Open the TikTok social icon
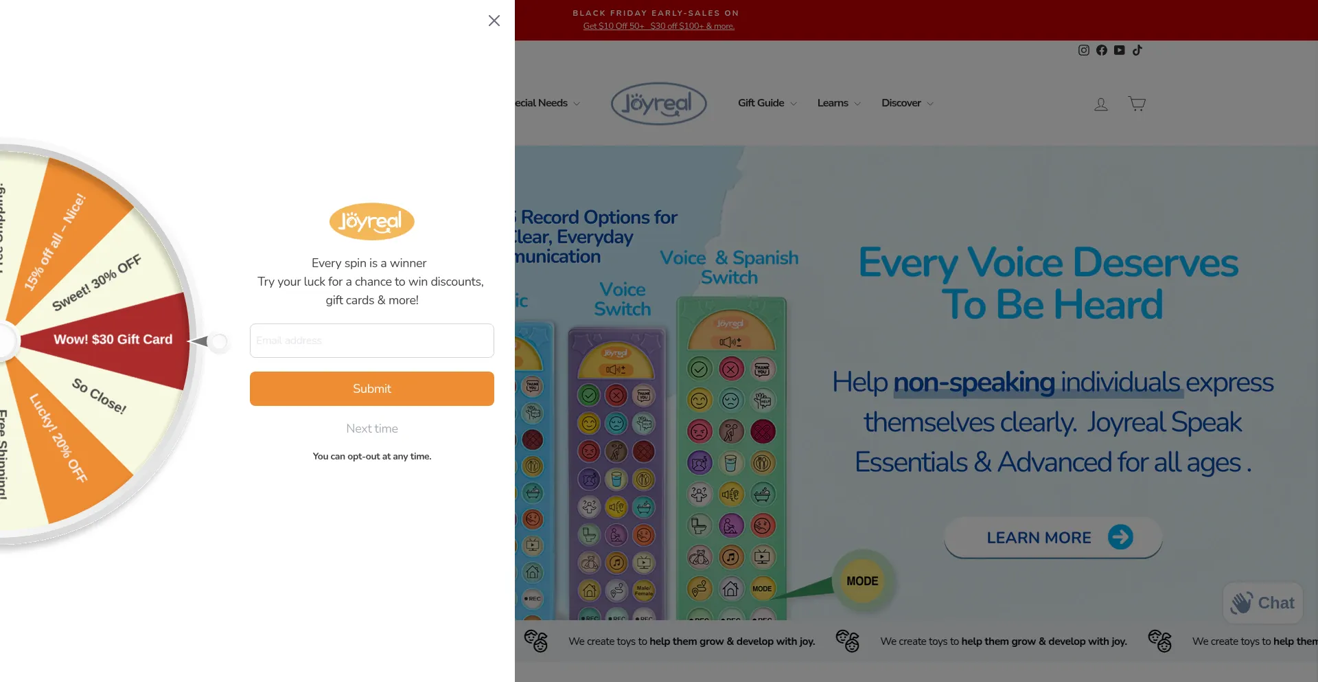The height and width of the screenshot is (682, 1318). click(1137, 50)
